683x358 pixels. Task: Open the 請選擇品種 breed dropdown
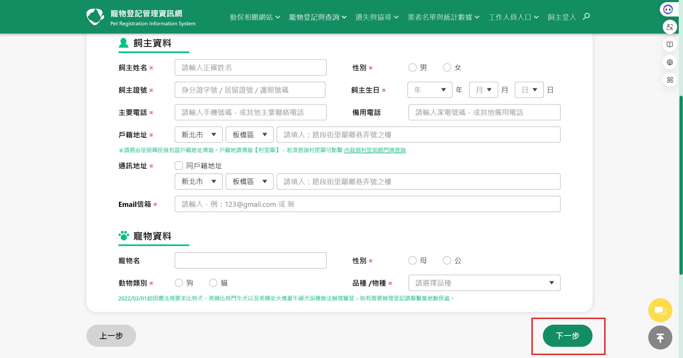tap(484, 283)
